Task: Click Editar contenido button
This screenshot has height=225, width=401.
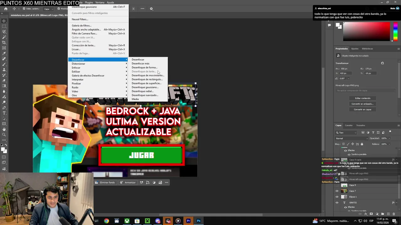Action: click(x=362, y=98)
